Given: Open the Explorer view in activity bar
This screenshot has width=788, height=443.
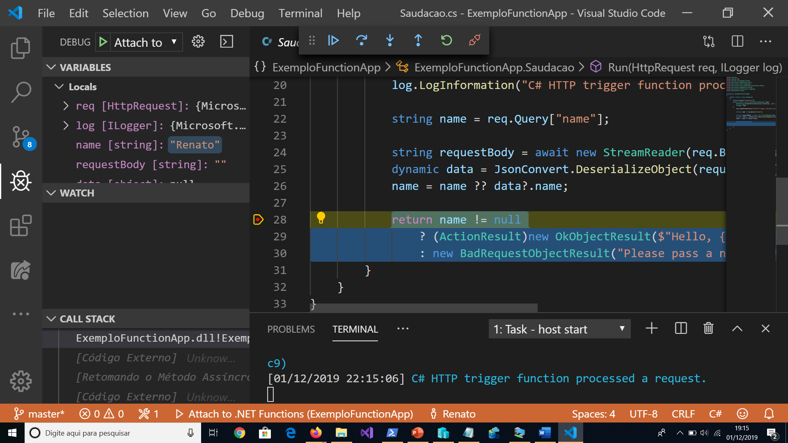Looking at the screenshot, I should click(x=21, y=48).
